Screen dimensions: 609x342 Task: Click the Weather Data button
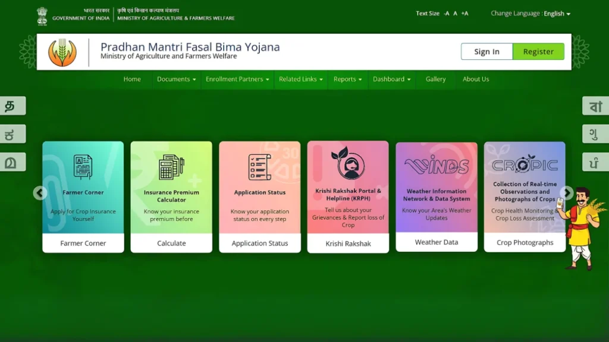pos(437,242)
